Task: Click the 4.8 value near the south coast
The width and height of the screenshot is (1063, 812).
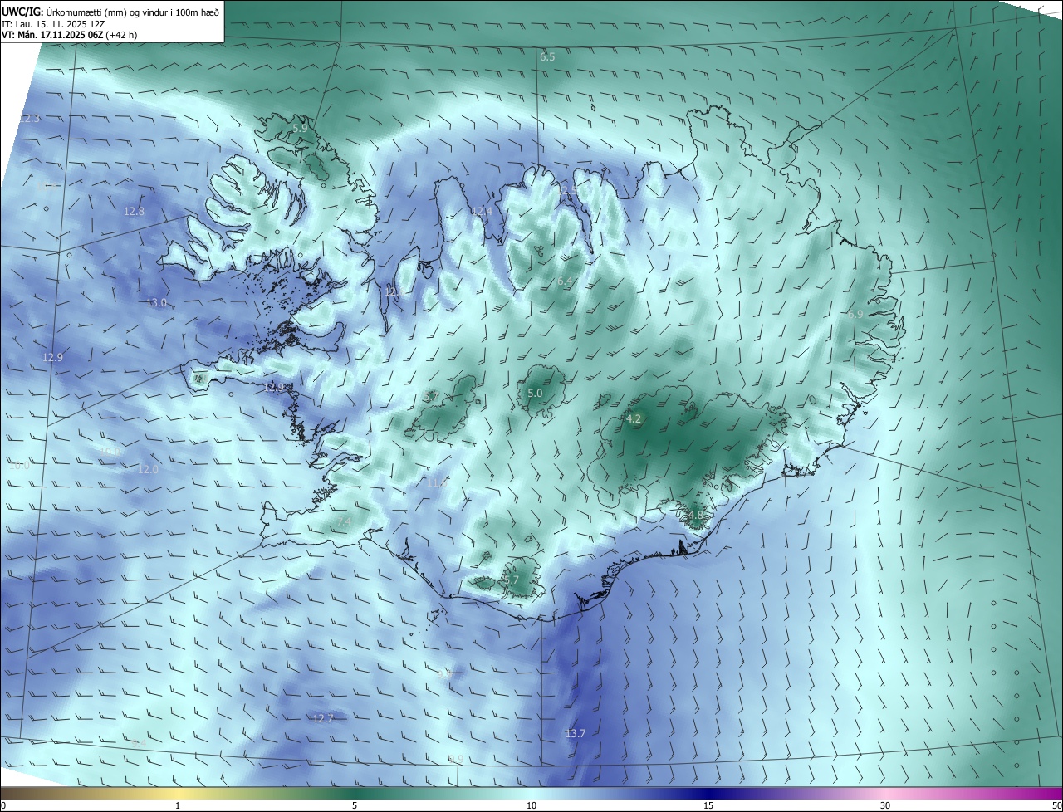Action: 696,515
